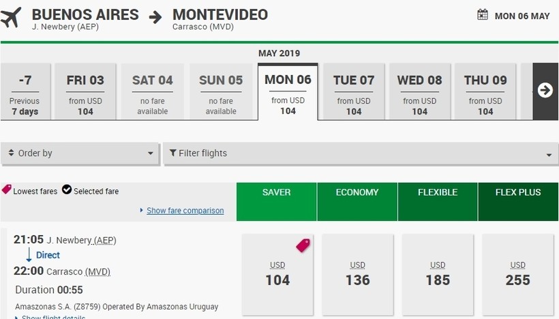Click the route arrow between the cities
The width and height of the screenshot is (559, 319).
point(156,18)
